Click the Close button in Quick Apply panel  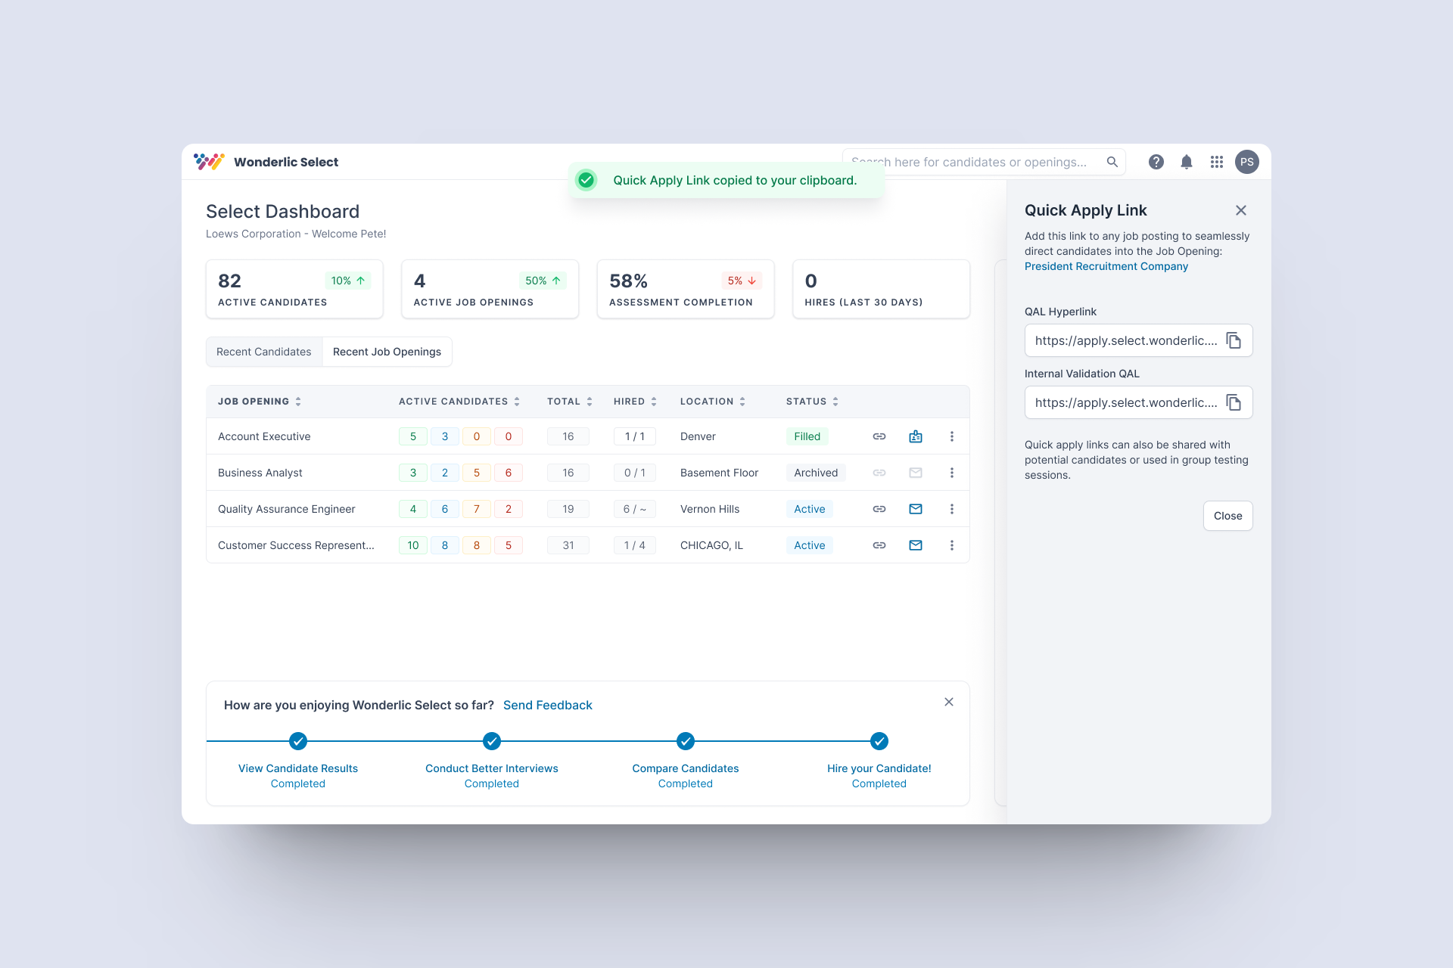(1227, 516)
